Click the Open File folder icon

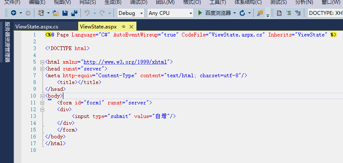[56, 13]
